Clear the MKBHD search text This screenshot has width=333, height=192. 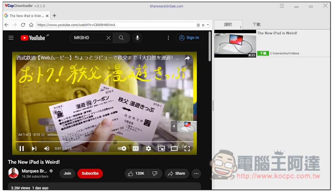(108, 38)
